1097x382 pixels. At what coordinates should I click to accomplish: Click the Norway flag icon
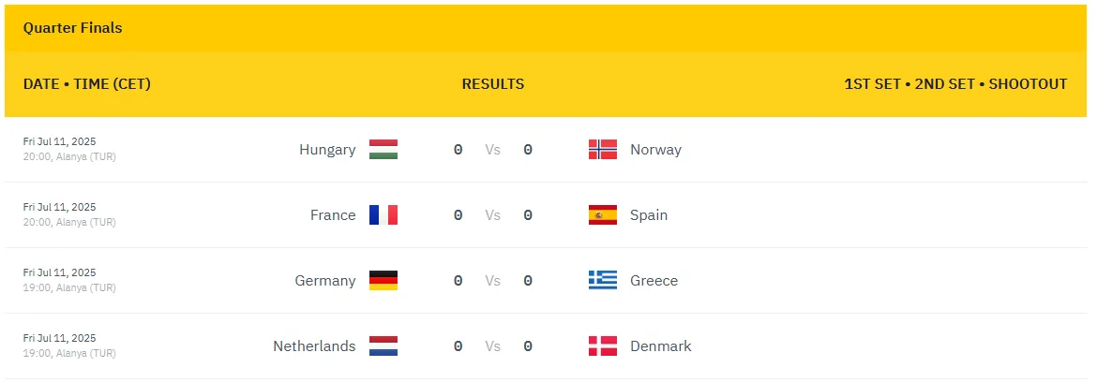point(602,150)
